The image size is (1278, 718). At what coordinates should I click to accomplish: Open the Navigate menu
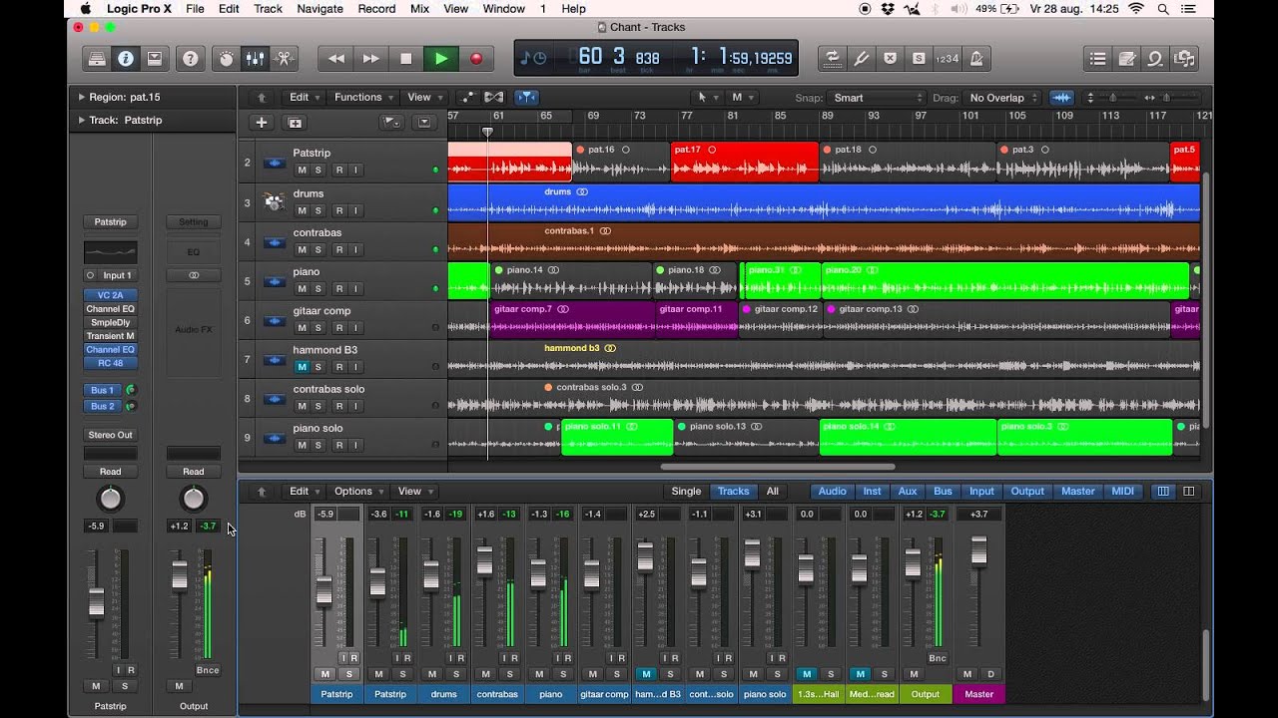[319, 9]
